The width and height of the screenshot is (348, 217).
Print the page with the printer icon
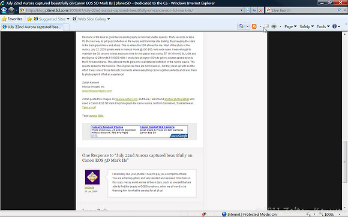tap(274, 26)
